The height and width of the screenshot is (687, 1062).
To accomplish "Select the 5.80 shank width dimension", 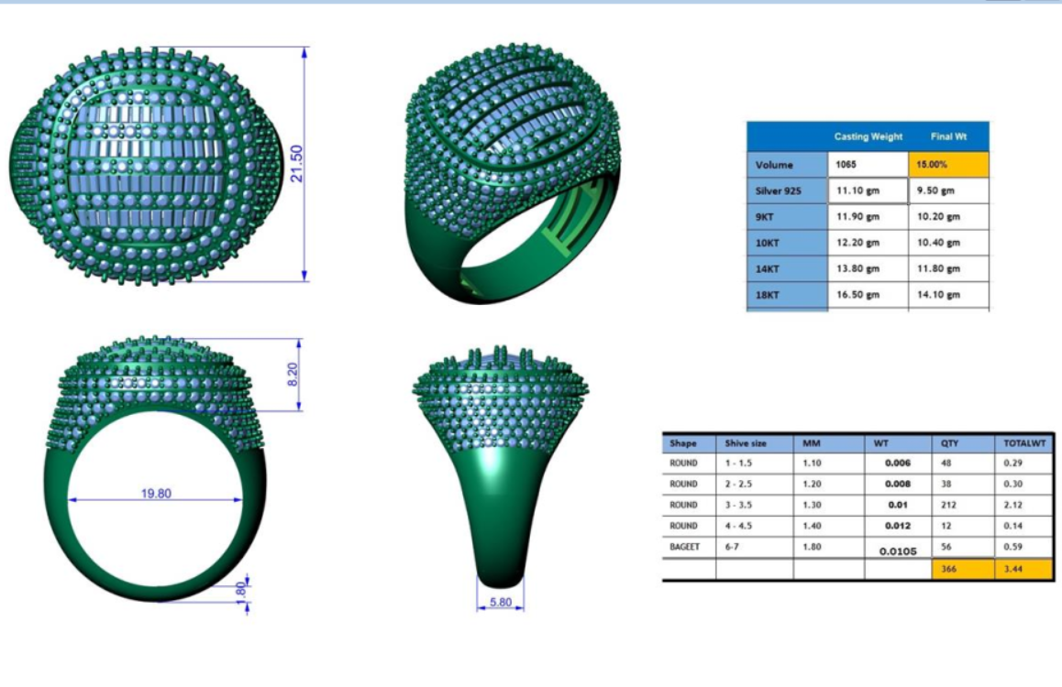I will 500,603.
